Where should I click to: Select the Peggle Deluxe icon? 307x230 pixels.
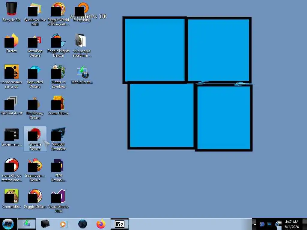(35, 199)
